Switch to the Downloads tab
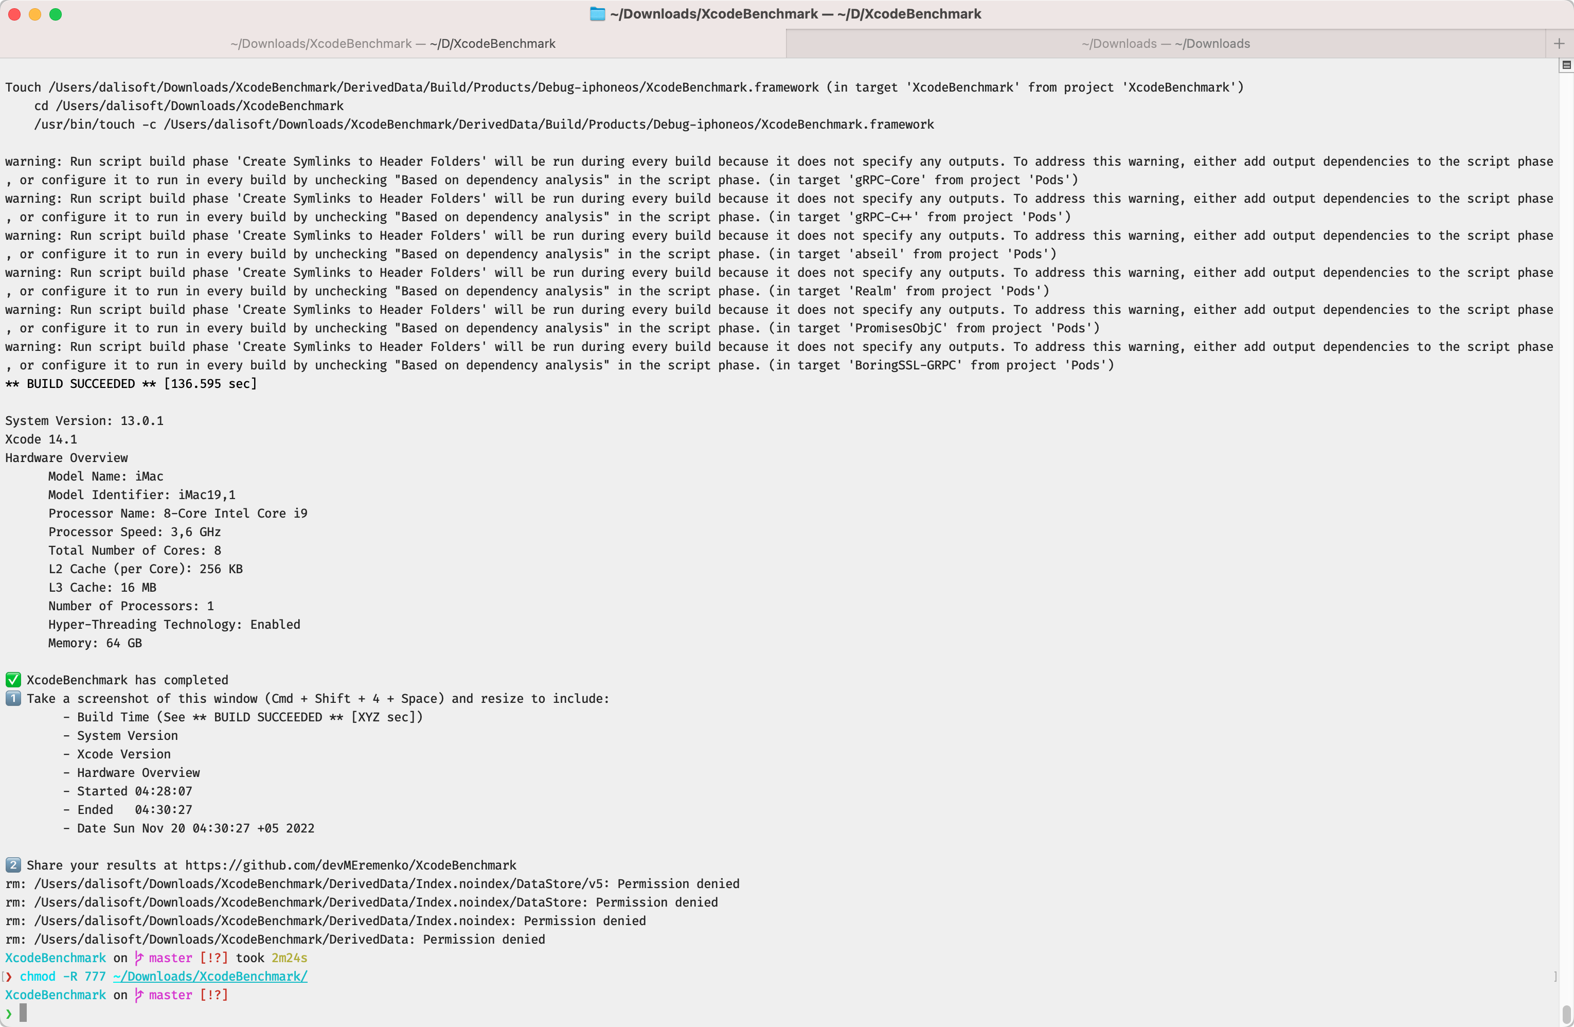 1166,43
